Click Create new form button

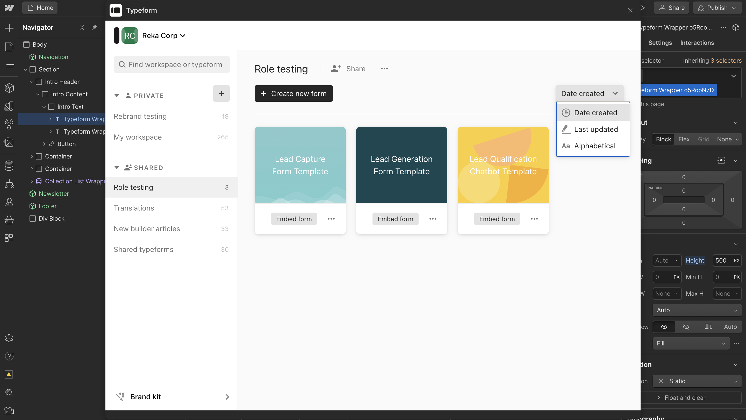click(293, 93)
